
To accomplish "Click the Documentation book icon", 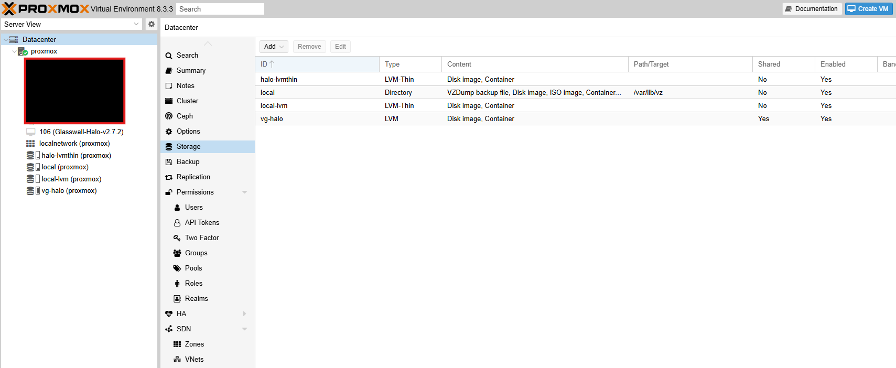I will coord(789,9).
